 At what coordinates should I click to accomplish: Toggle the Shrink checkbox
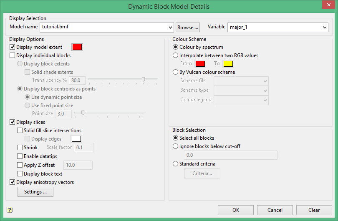[x=20, y=148]
